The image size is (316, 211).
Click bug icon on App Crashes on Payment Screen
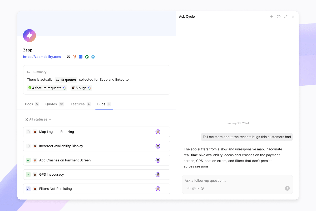(35, 160)
